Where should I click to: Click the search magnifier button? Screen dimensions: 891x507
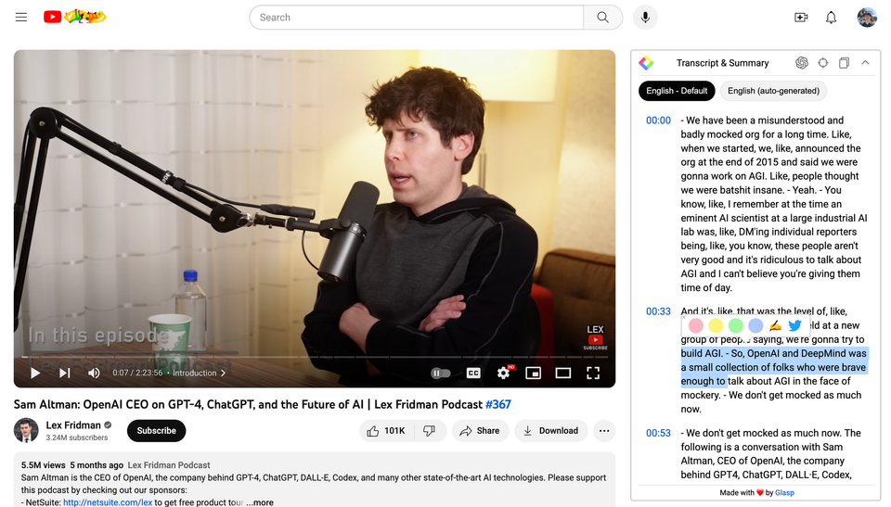(x=603, y=17)
